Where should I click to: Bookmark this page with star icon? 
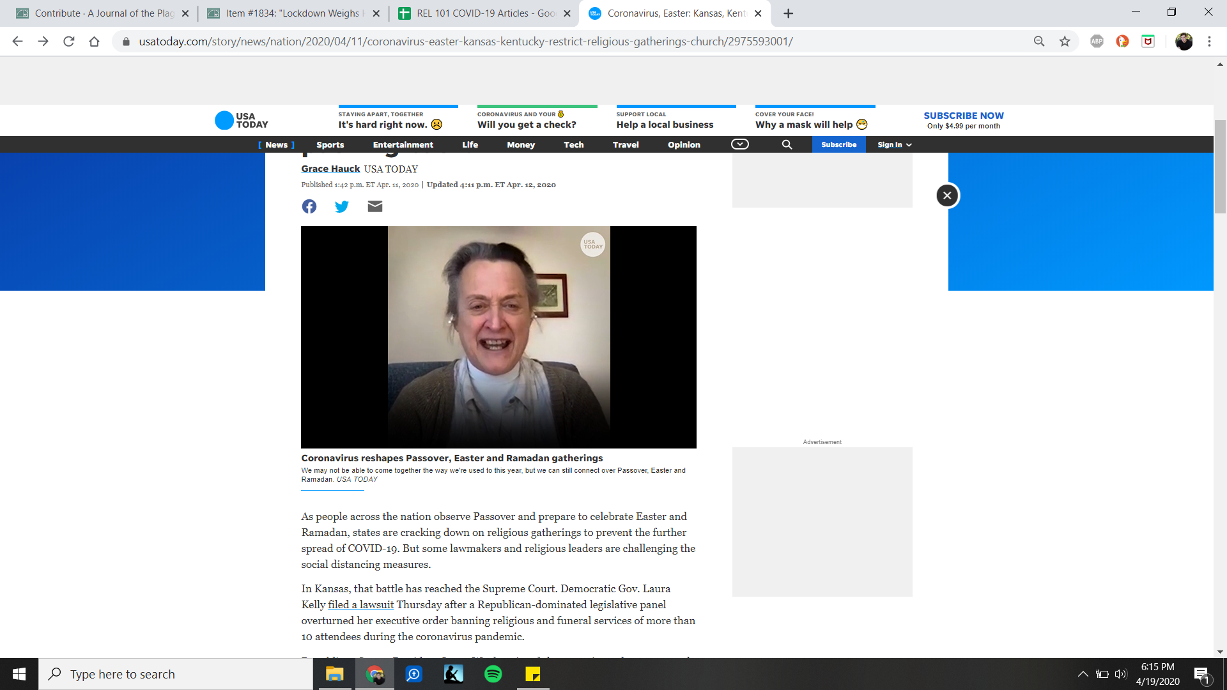pos(1065,42)
